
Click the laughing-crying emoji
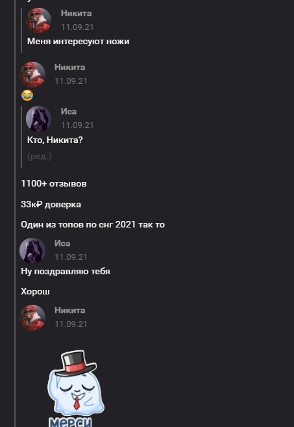[27, 96]
